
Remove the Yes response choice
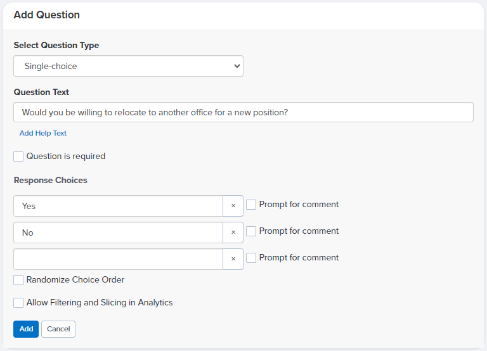pos(233,206)
